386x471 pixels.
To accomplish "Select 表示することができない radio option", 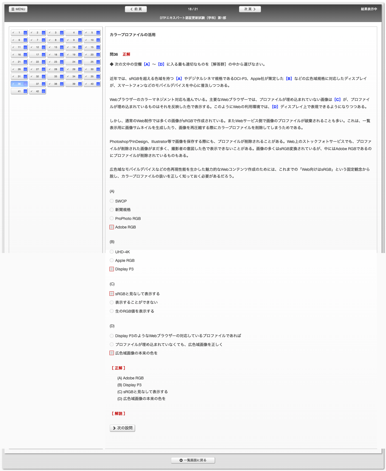I will pos(112,302).
